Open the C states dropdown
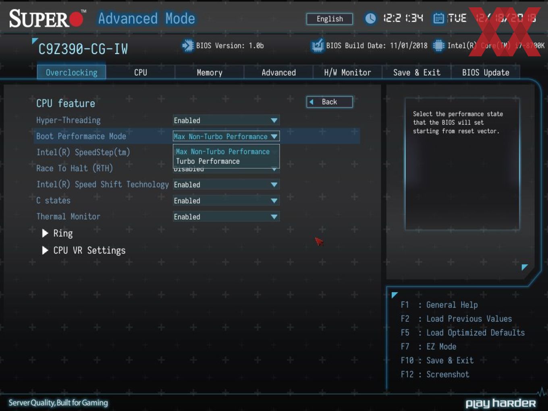The image size is (548, 411). [226, 201]
